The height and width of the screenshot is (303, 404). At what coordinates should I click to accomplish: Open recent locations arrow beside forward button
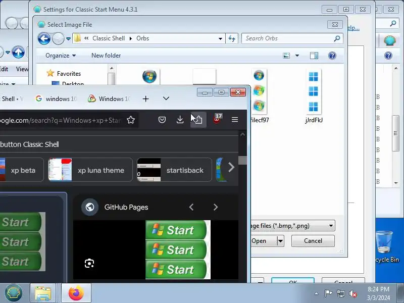(68, 39)
